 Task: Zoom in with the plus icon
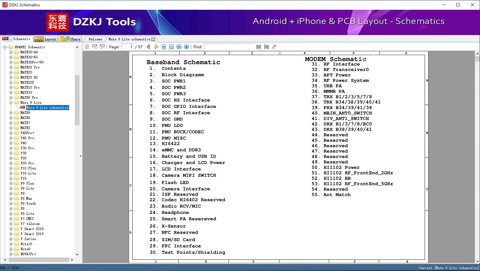[x=187, y=47]
